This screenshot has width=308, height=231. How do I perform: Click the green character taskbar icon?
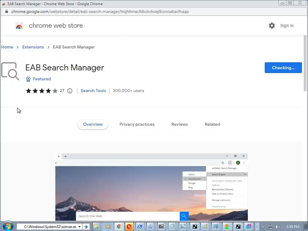coord(227,227)
